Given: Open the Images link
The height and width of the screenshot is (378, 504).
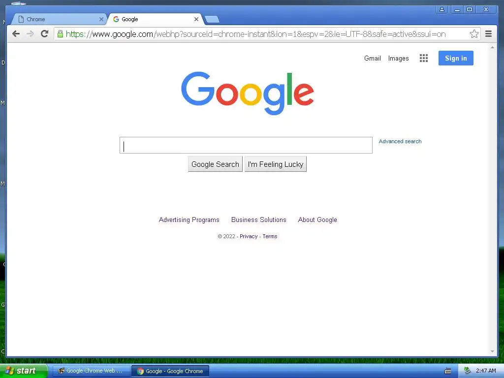Looking at the screenshot, I should tap(398, 58).
